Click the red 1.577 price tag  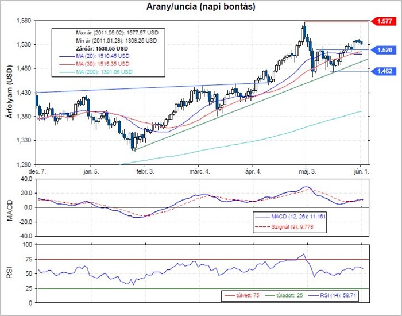pyautogui.click(x=384, y=21)
